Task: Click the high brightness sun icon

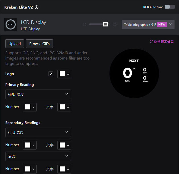Action: [115, 24]
